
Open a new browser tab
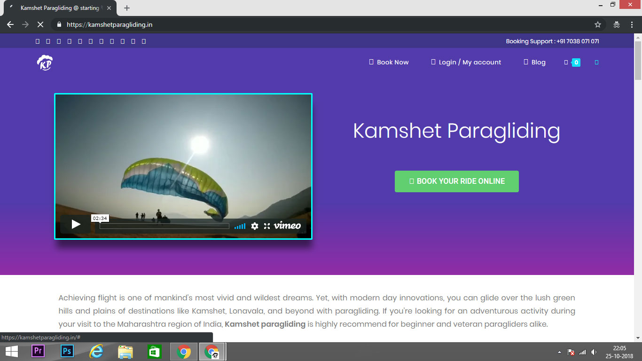point(127,8)
